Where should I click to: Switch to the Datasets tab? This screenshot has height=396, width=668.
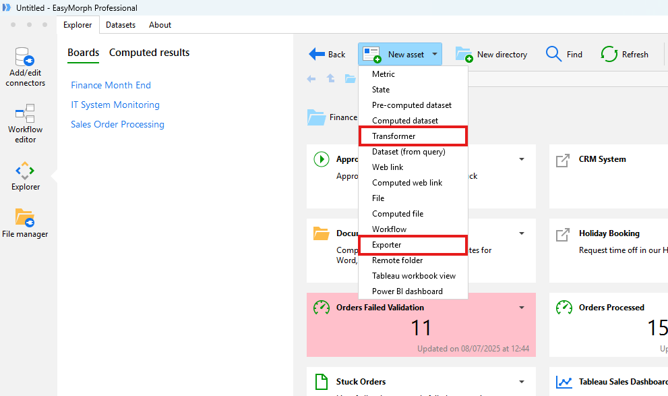[121, 24]
